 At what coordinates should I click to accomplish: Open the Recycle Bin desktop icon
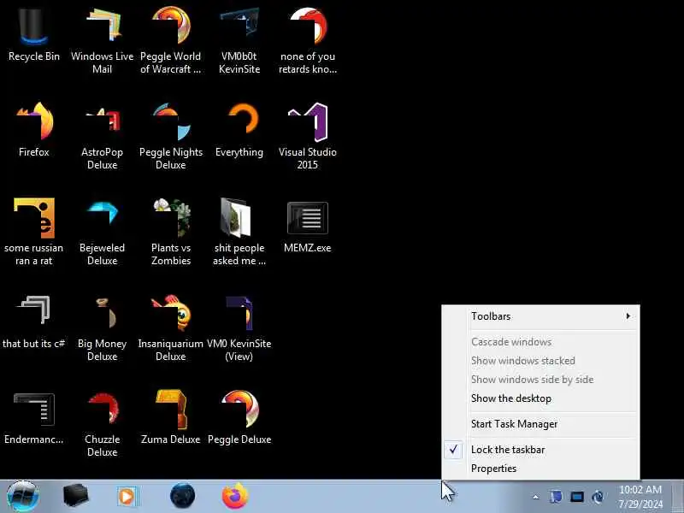click(x=34, y=35)
